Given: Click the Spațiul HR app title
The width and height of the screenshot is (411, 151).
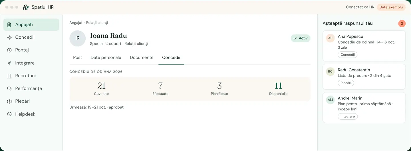Looking at the screenshot, I should [x=43, y=7].
